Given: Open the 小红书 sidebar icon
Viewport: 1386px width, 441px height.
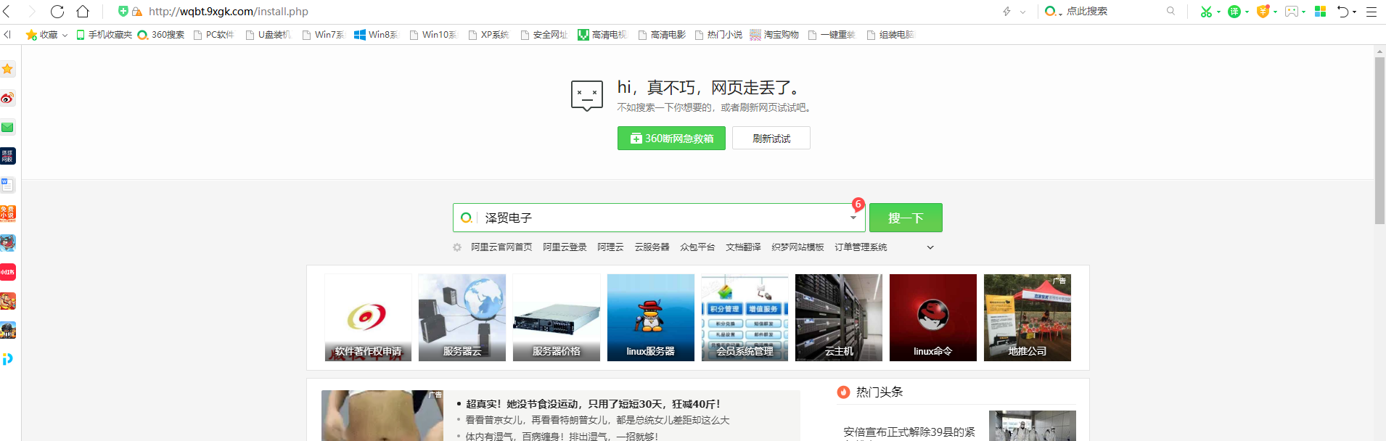Looking at the screenshot, I should coord(7,272).
